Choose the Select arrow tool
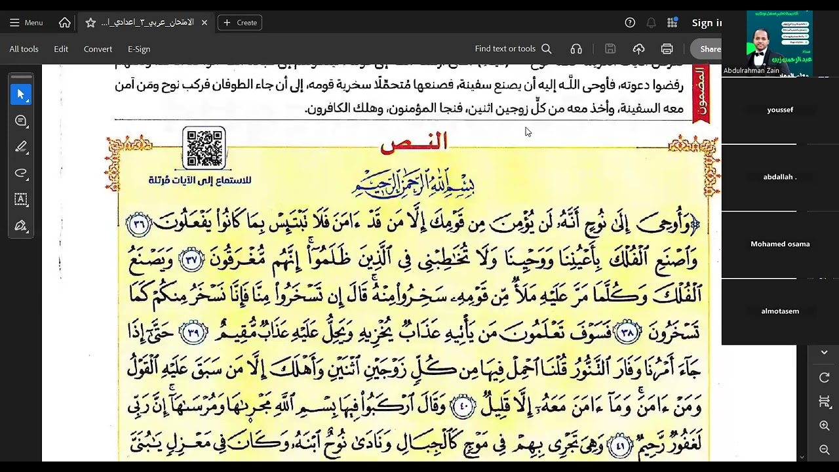Screen dimensions: 839x472 point(21,94)
